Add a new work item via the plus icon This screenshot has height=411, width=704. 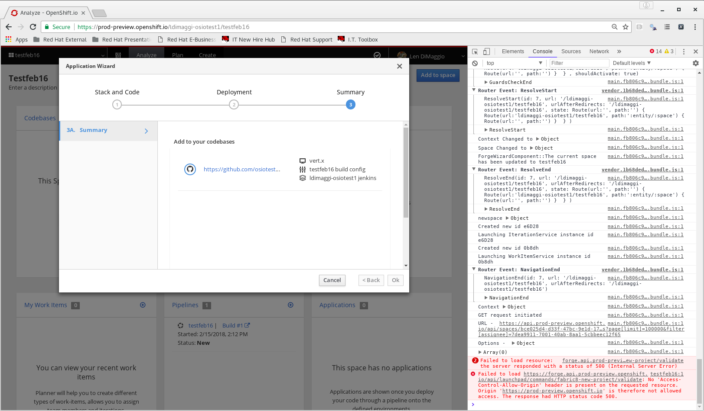(143, 305)
